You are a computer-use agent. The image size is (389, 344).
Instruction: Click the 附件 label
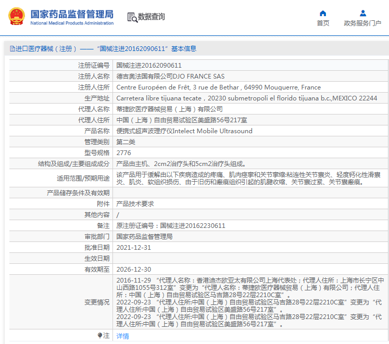click(x=103, y=204)
